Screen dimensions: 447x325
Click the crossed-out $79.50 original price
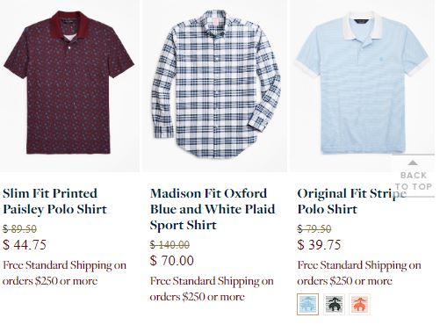[x=314, y=228]
